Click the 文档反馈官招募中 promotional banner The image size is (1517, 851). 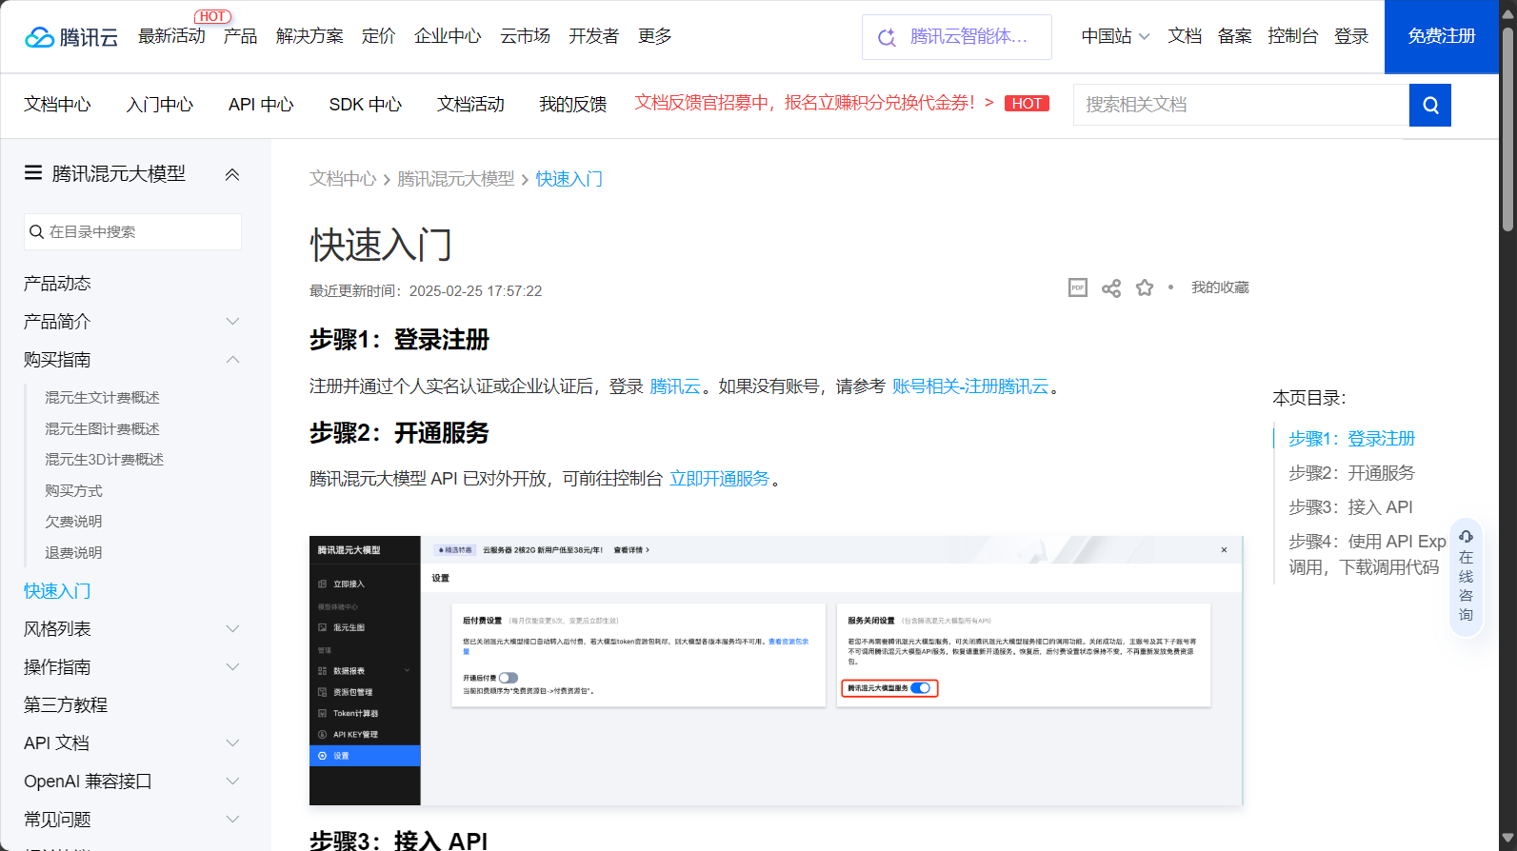tap(813, 103)
